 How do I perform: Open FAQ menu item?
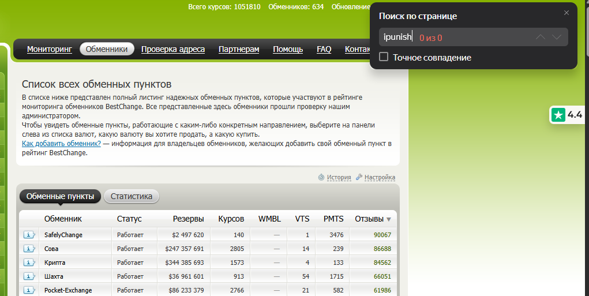click(324, 49)
